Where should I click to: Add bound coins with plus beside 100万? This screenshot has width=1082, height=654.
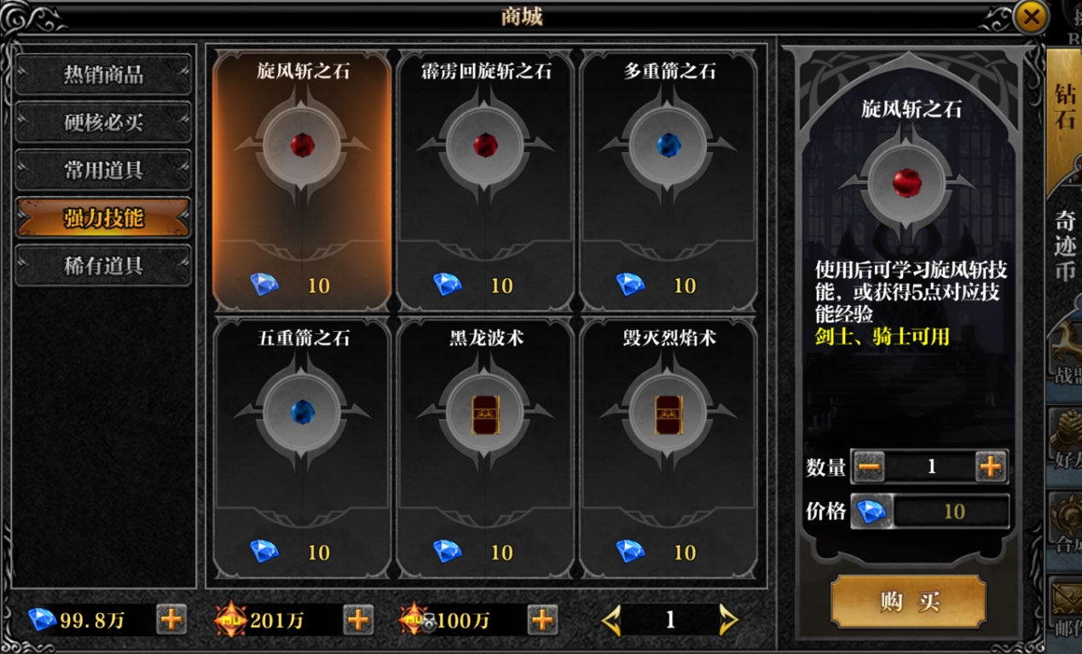(x=542, y=619)
